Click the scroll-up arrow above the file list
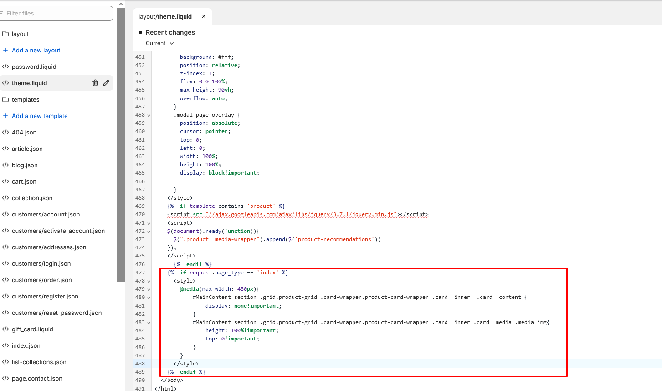This screenshot has width=662, height=391. coord(121,4)
